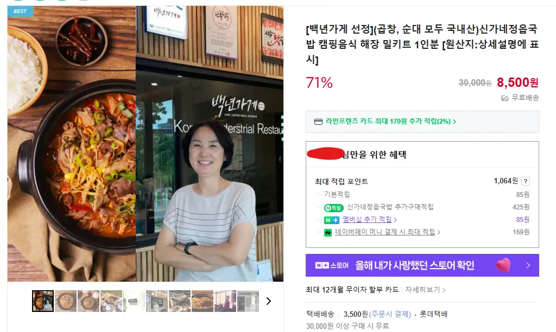The image size is (556, 332).
Task: Click the 주문시 결제 shipping payment text
Action: 390,314
